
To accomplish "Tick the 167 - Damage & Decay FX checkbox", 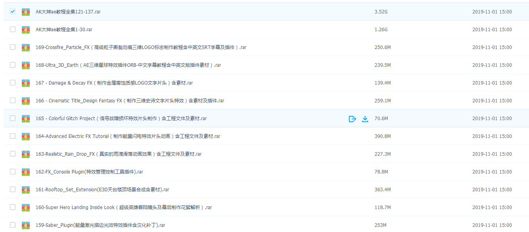I will tap(13, 83).
